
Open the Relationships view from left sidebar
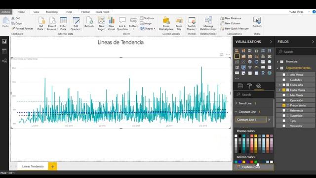pos(4,60)
